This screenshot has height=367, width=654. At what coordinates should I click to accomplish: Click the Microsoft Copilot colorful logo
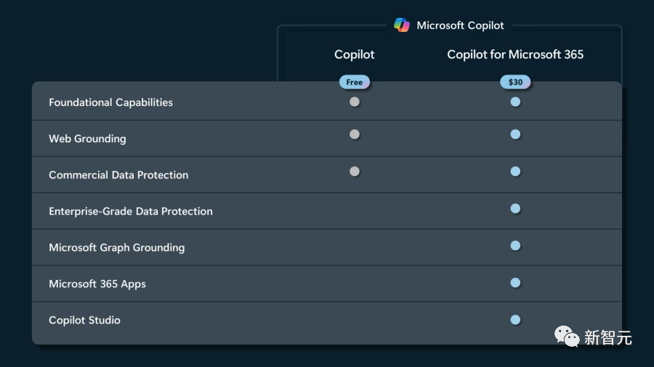402,25
